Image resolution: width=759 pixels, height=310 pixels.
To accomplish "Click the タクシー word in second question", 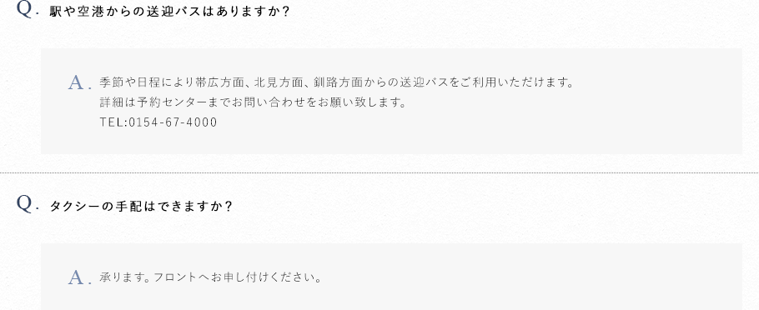I will (x=74, y=207).
